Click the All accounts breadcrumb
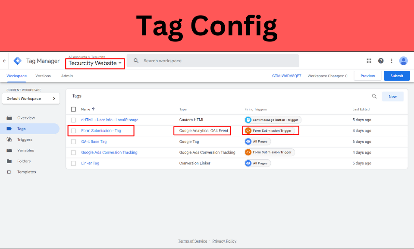This screenshot has width=414, height=249. 78,57
